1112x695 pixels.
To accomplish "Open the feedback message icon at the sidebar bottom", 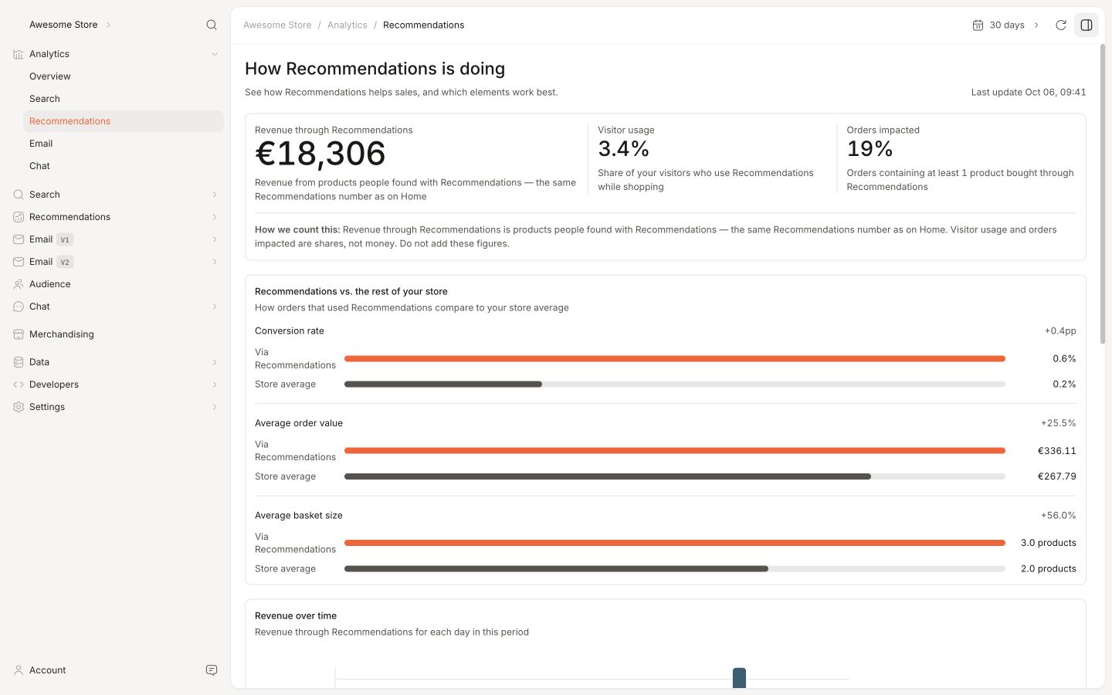I will pyautogui.click(x=212, y=670).
